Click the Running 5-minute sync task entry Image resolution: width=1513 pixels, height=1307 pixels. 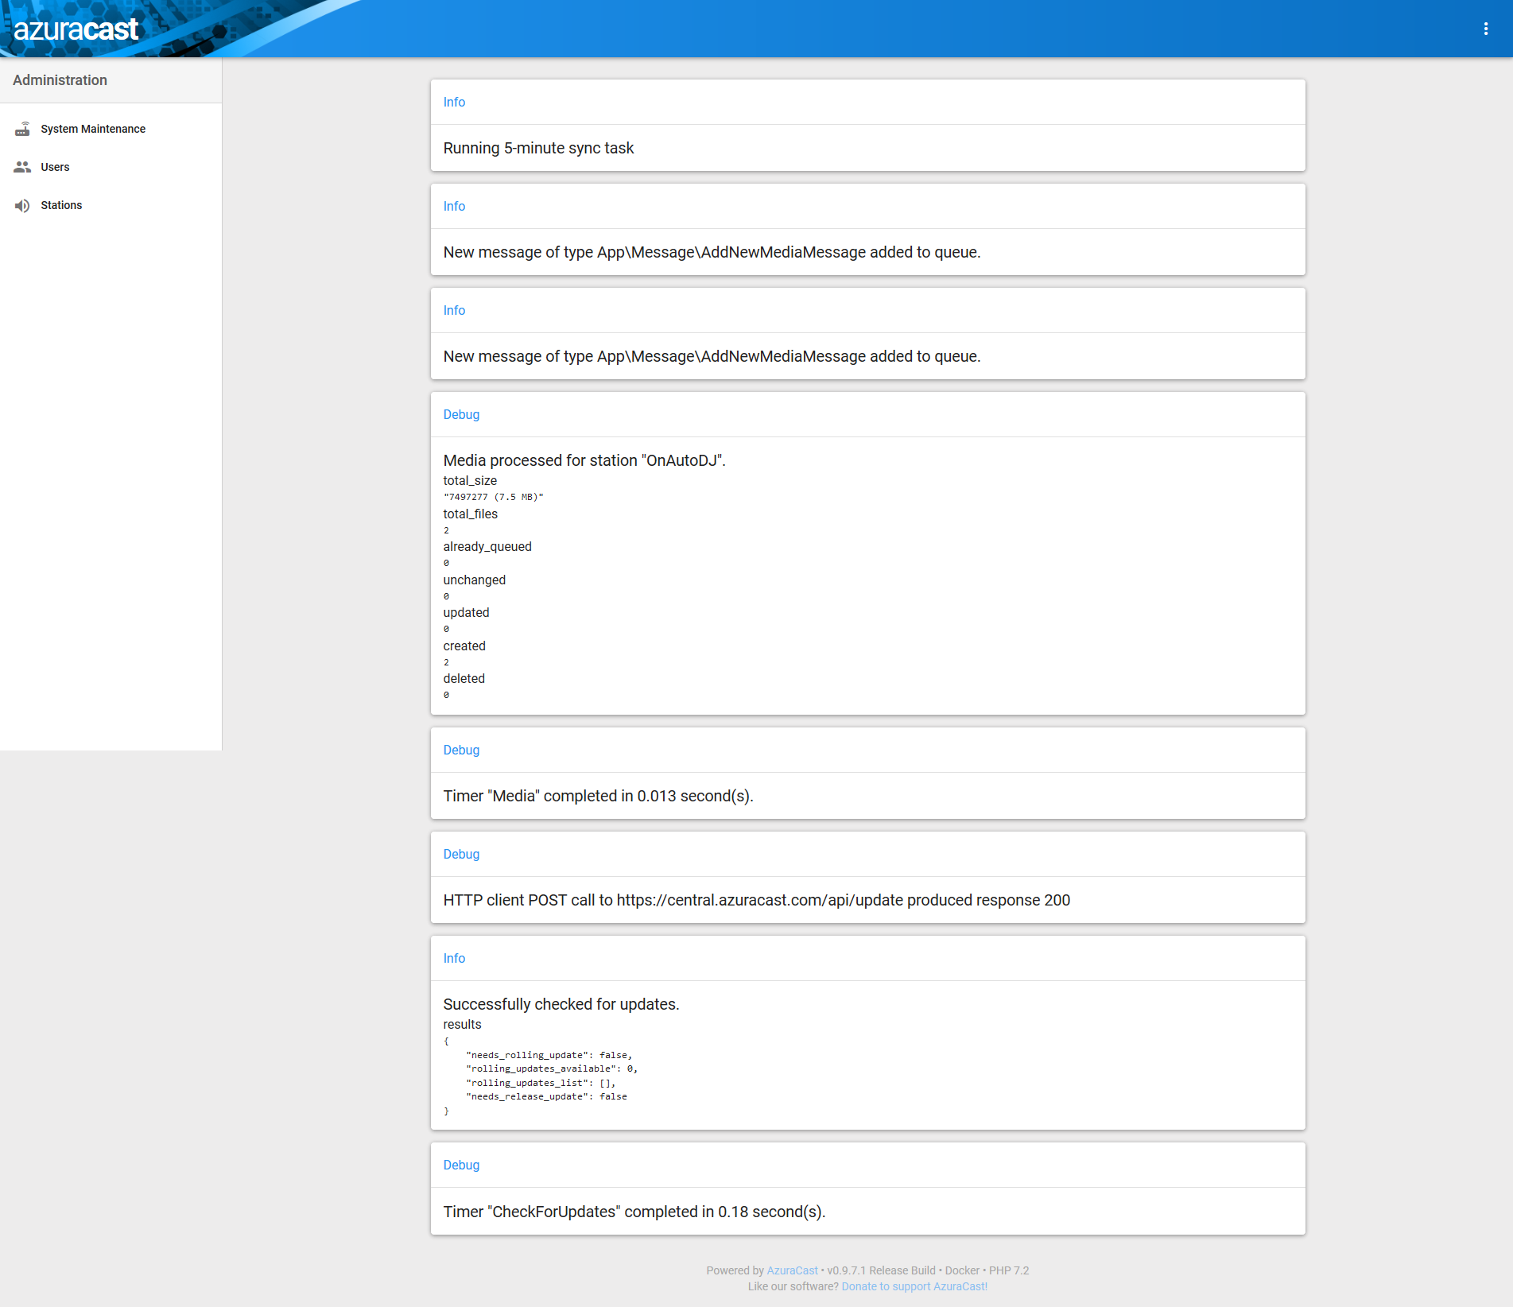click(538, 148)
